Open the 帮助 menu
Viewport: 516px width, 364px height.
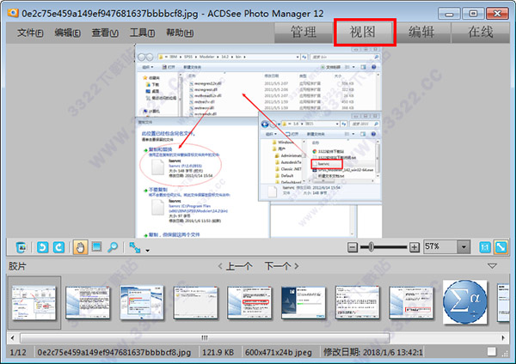click(x=180, y=33)
